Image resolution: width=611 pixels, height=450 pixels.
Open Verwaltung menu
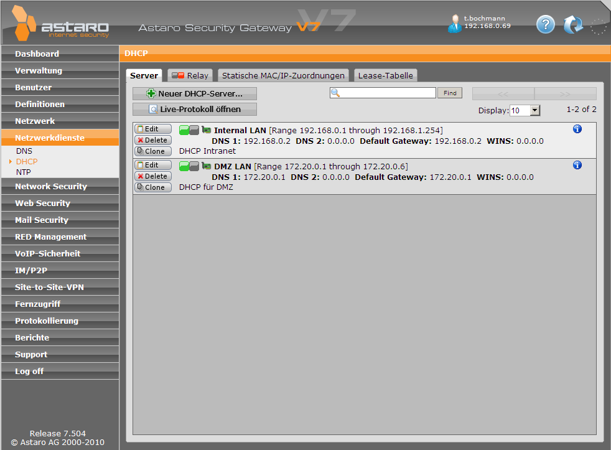[x=60, y=70]
